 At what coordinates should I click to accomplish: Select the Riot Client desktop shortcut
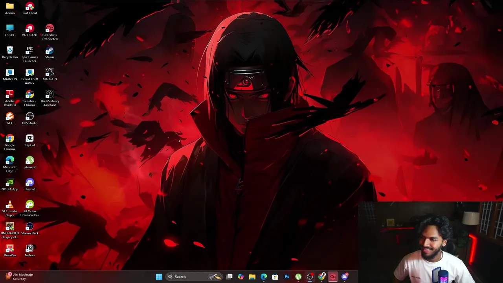[x=29, y=8]
